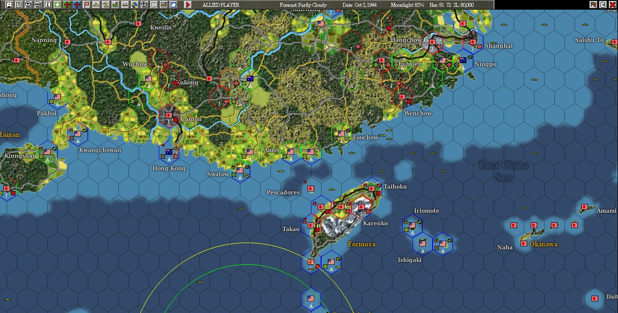Select the US unit at Wuchow
The width and height of the screenshot is (618, 313).
coord(149,79)
